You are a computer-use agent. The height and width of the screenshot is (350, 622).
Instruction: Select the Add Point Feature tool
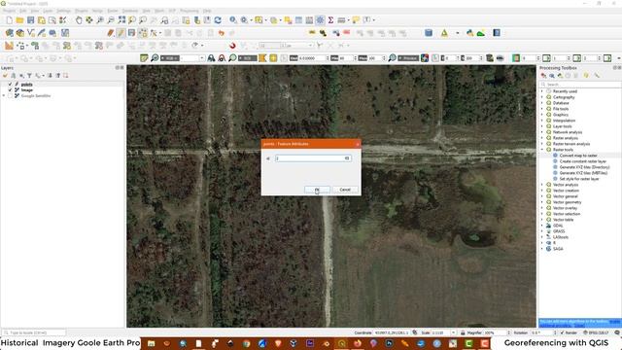143,33
